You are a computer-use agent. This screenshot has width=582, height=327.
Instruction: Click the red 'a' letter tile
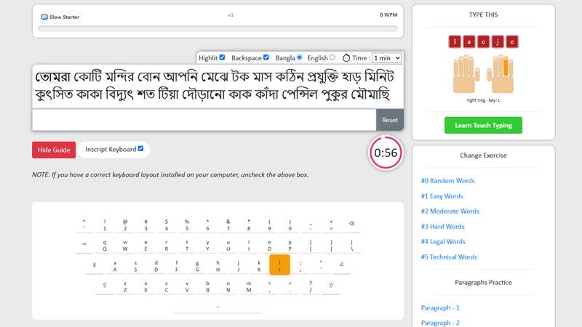pyautogui.click(x=469, y=42)
